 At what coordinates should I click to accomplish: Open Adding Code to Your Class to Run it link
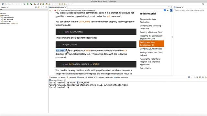pyautogui.click(x=151, y=54)
